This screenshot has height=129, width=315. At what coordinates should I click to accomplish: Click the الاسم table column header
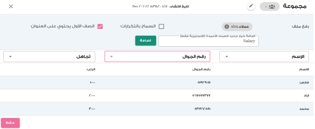(304, 69)
